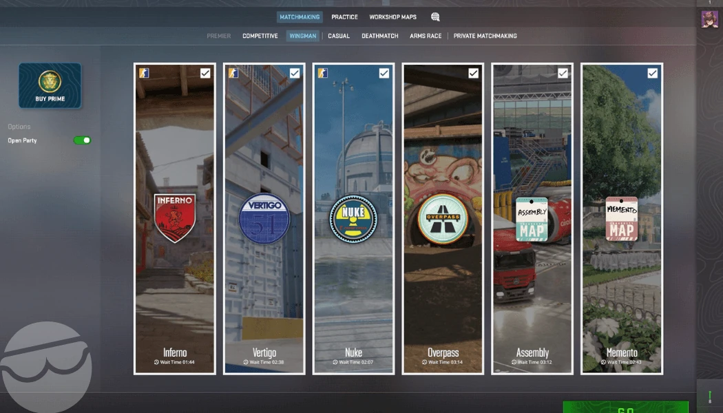
Task: Toggle the Open Party switch off
Action: pyautogui.click(x=83, y=140)
